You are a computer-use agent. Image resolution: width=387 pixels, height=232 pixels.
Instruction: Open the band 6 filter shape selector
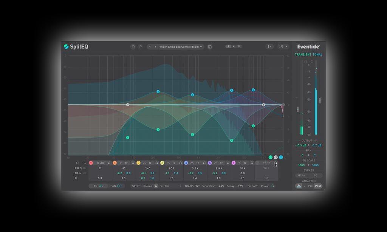[240, 163]
